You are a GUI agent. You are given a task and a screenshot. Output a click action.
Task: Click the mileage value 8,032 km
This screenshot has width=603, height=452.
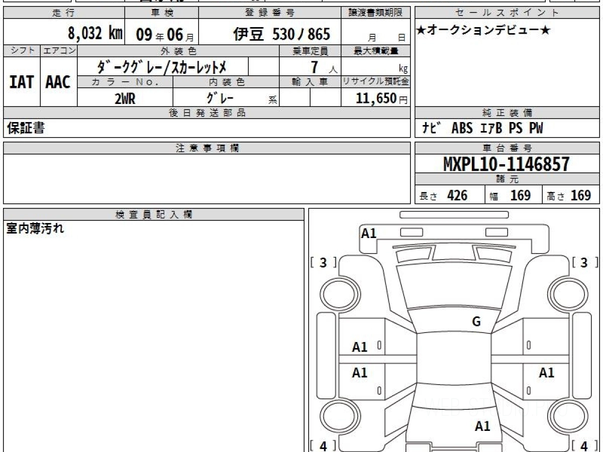click(x=95, y=34)
